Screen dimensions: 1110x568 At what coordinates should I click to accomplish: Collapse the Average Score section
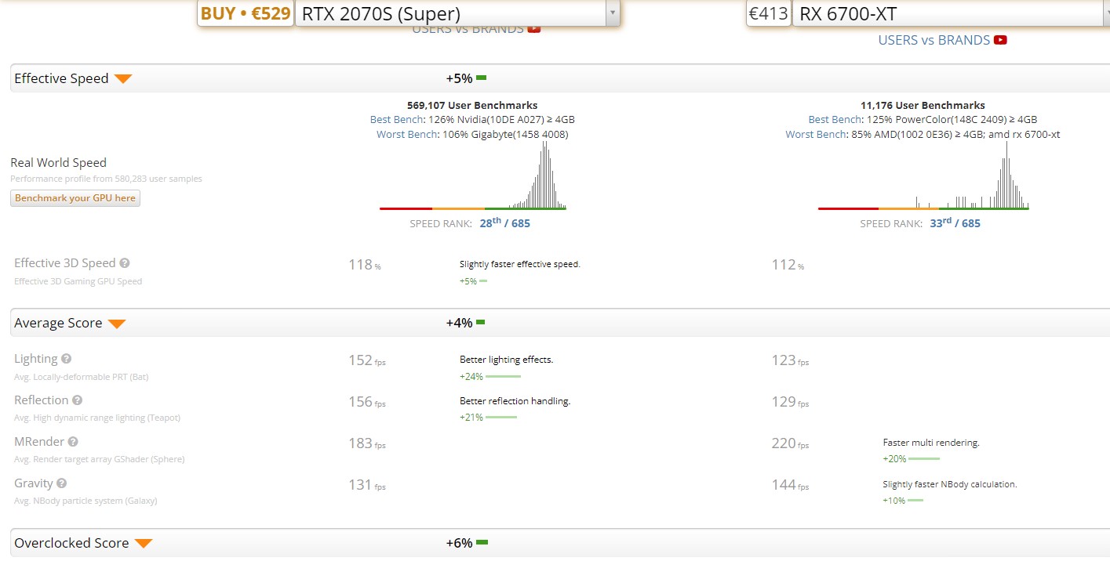tap(117, 324)
